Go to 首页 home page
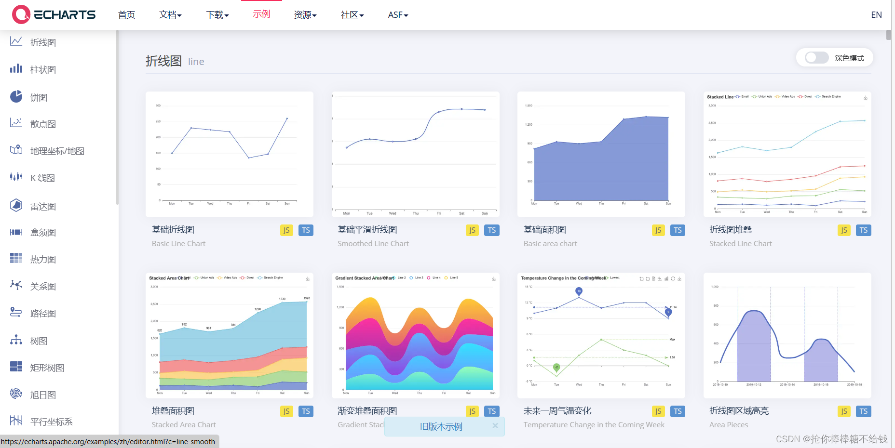The width and height of the screenshot is (895, 448). click(126, 15)
